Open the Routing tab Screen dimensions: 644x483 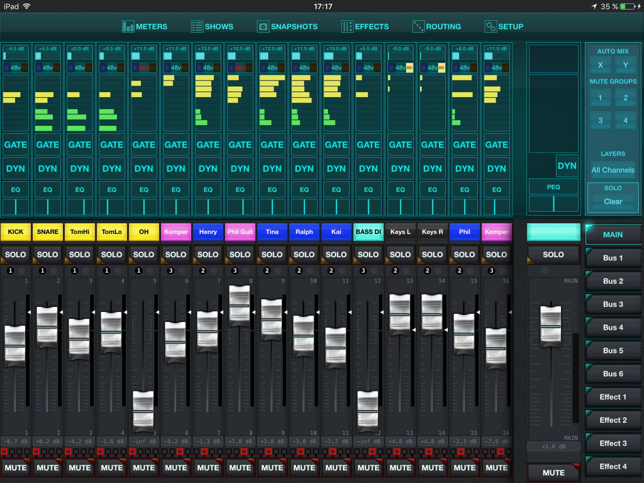pyautogui.click(x=437, y=26)
